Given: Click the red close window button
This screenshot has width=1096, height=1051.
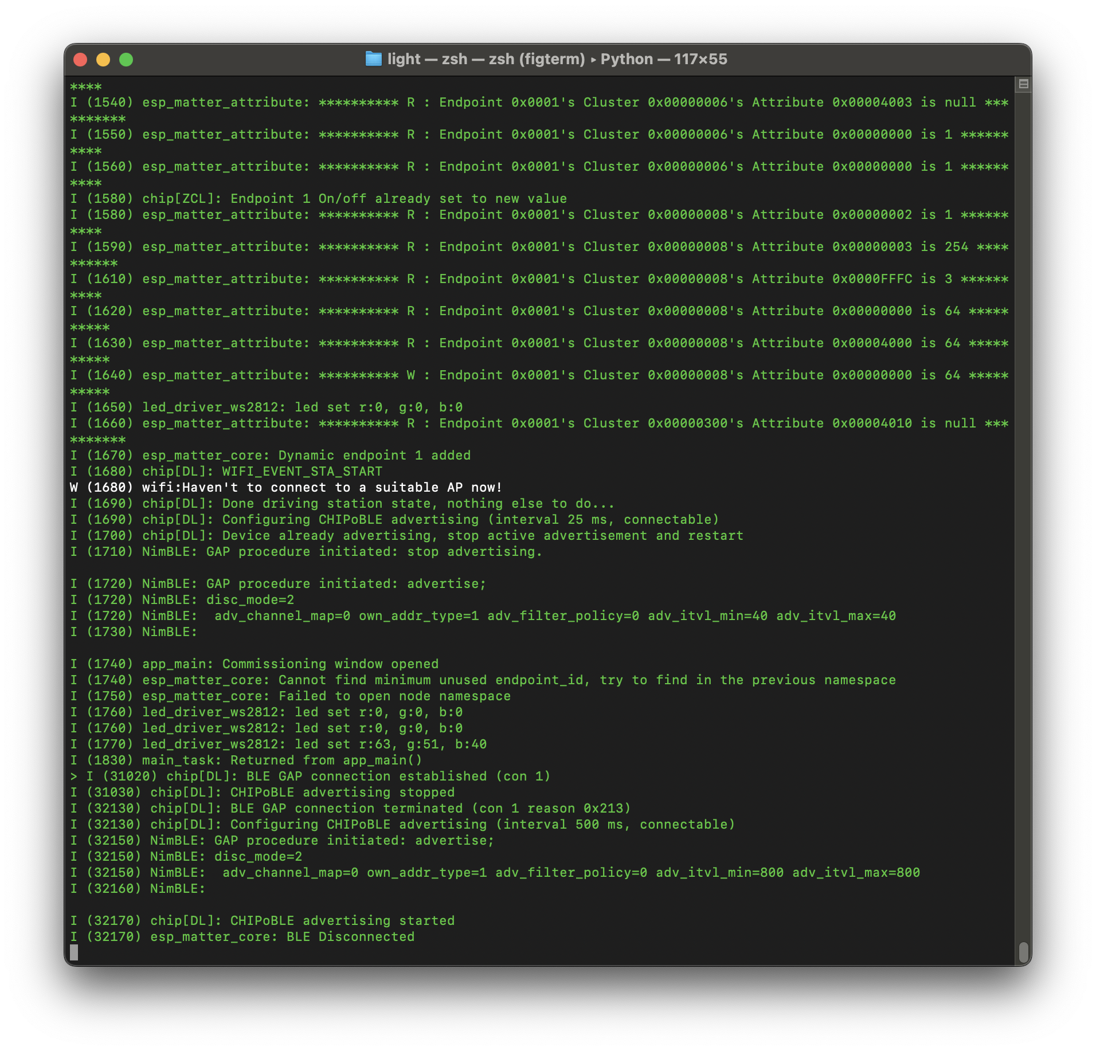Looking at the screenshot, I should click(80, 60).
